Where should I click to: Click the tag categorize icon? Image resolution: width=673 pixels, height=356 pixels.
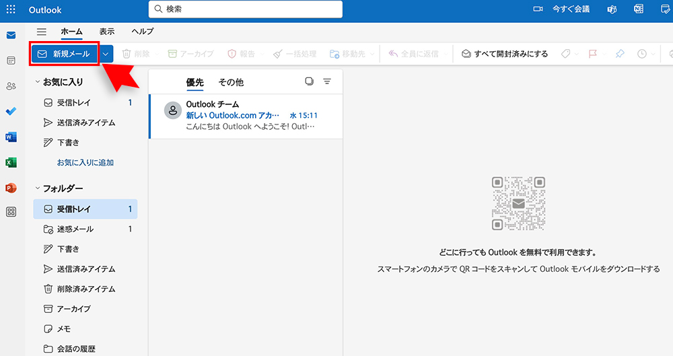pos(566,54)
